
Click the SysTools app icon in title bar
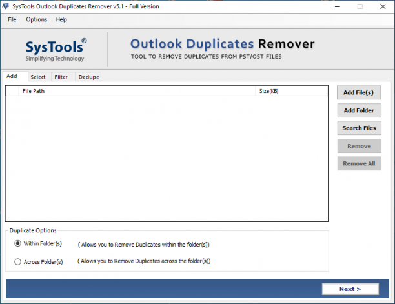pos(6,6)
